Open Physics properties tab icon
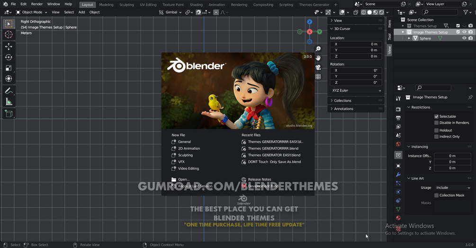The width and height of the screenshot is (476, 248). 398,192
